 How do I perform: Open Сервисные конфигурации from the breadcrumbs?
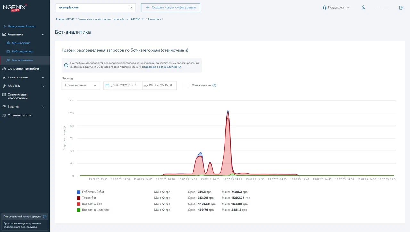click(94, 19)
